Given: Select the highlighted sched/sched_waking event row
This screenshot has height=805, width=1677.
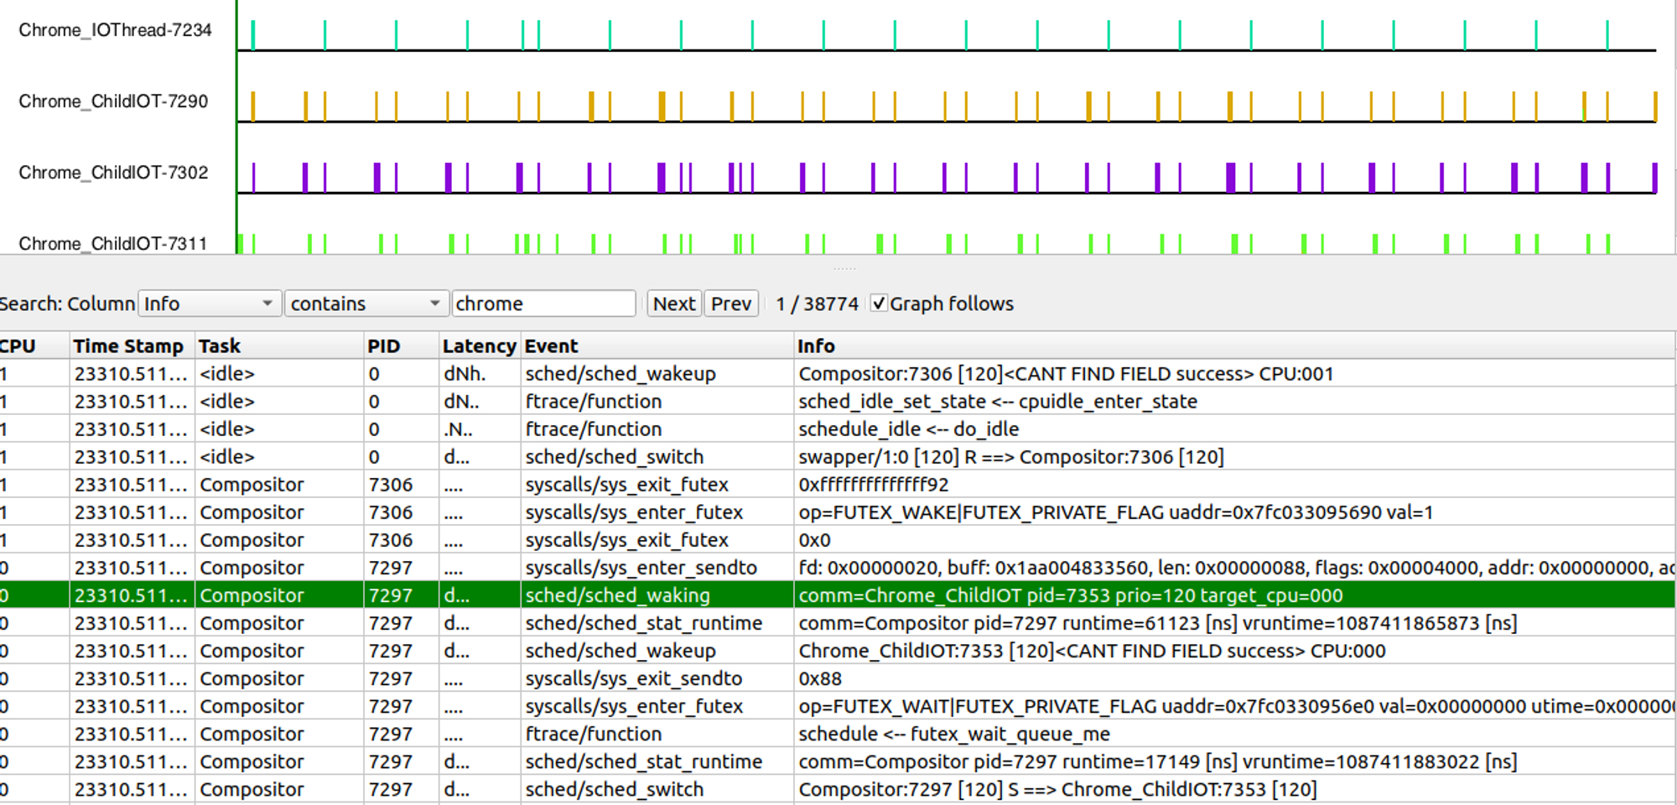Looking at the screenshot, I should pos(838,595).
